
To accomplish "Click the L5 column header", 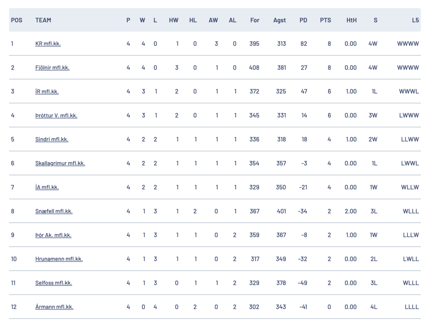I will pyautogui.click(x=415, y=20).
